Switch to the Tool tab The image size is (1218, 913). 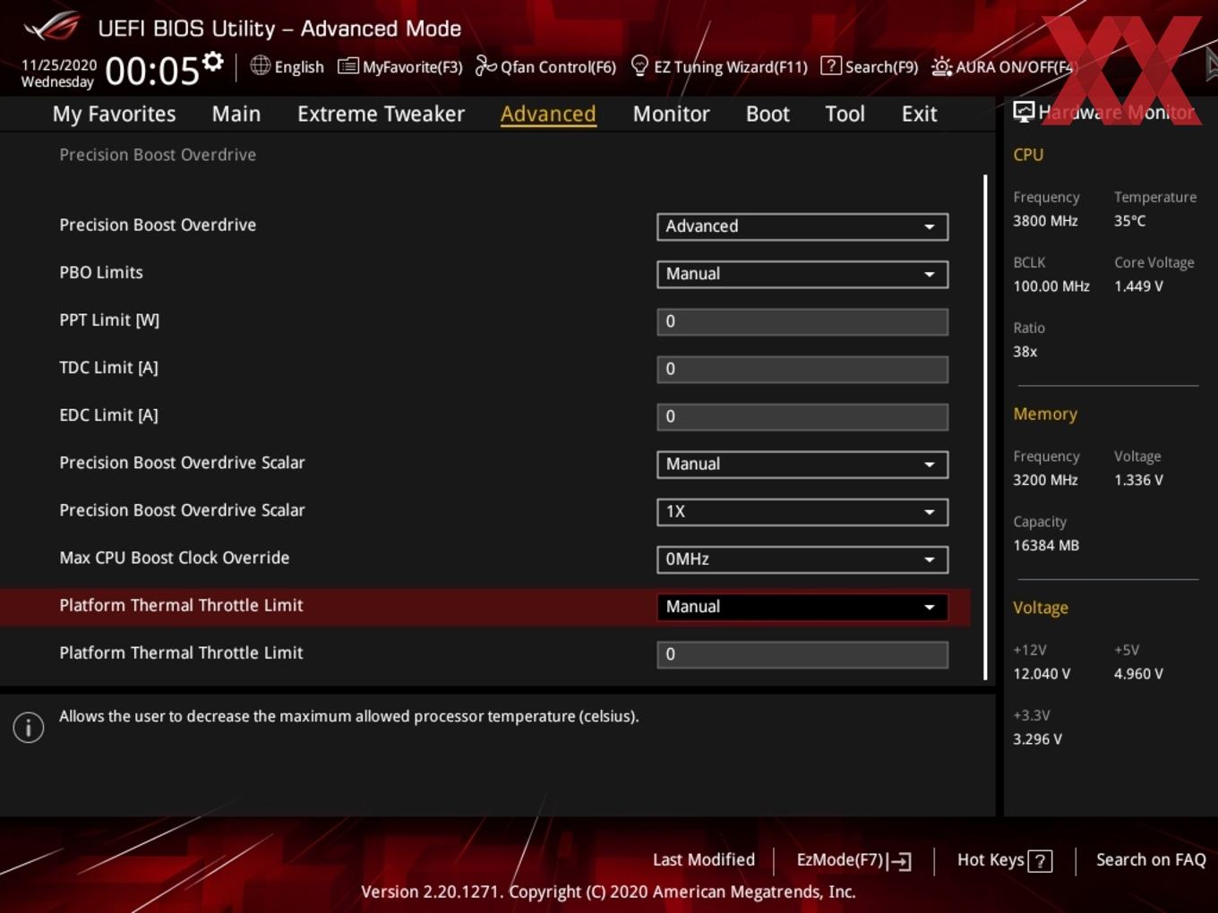(845, 114)
